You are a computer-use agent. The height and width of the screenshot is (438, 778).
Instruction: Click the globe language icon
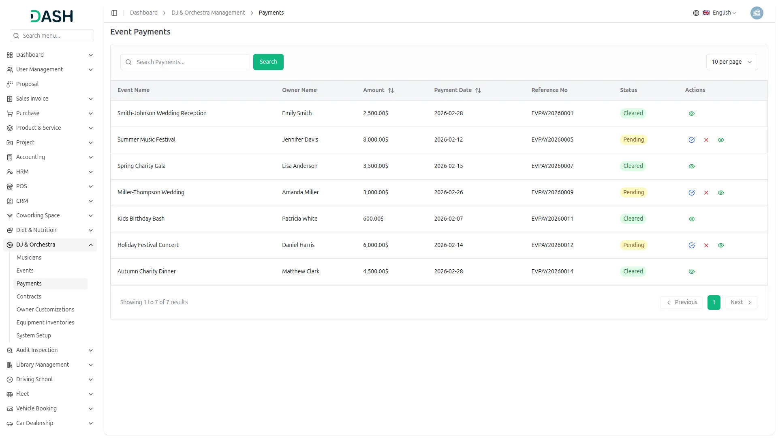[696, 13]
